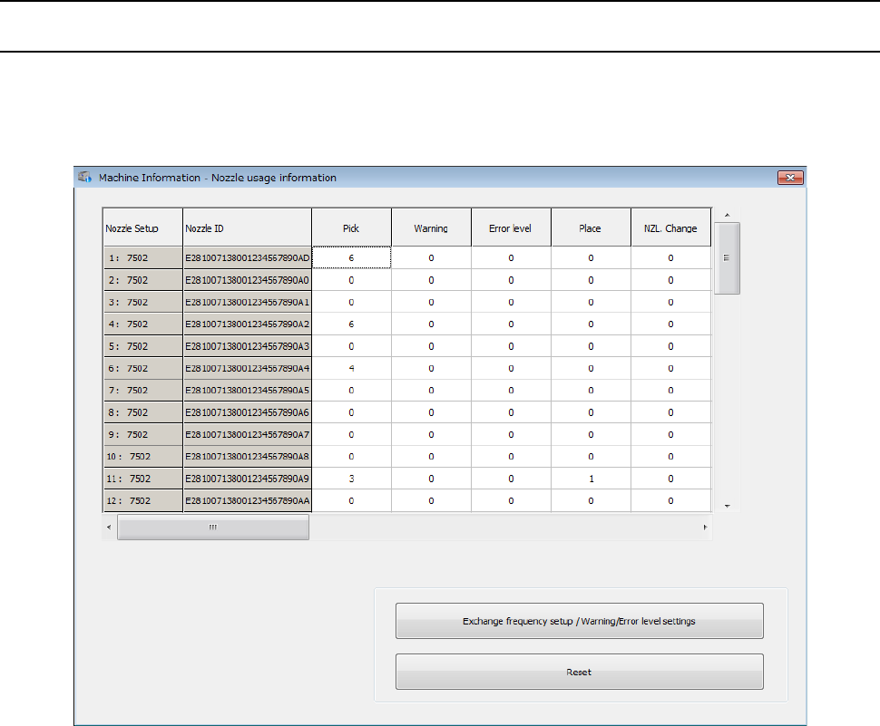Click nozzle ID E281007138001234567890AA
This screenshot has height=726, width=880.
click(248, 500)
